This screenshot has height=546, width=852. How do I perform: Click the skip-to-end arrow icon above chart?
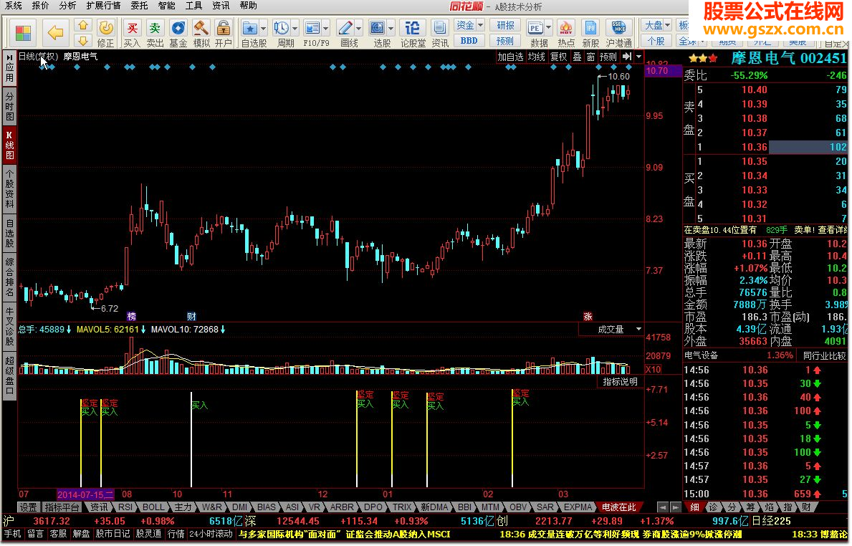(627, 57)
